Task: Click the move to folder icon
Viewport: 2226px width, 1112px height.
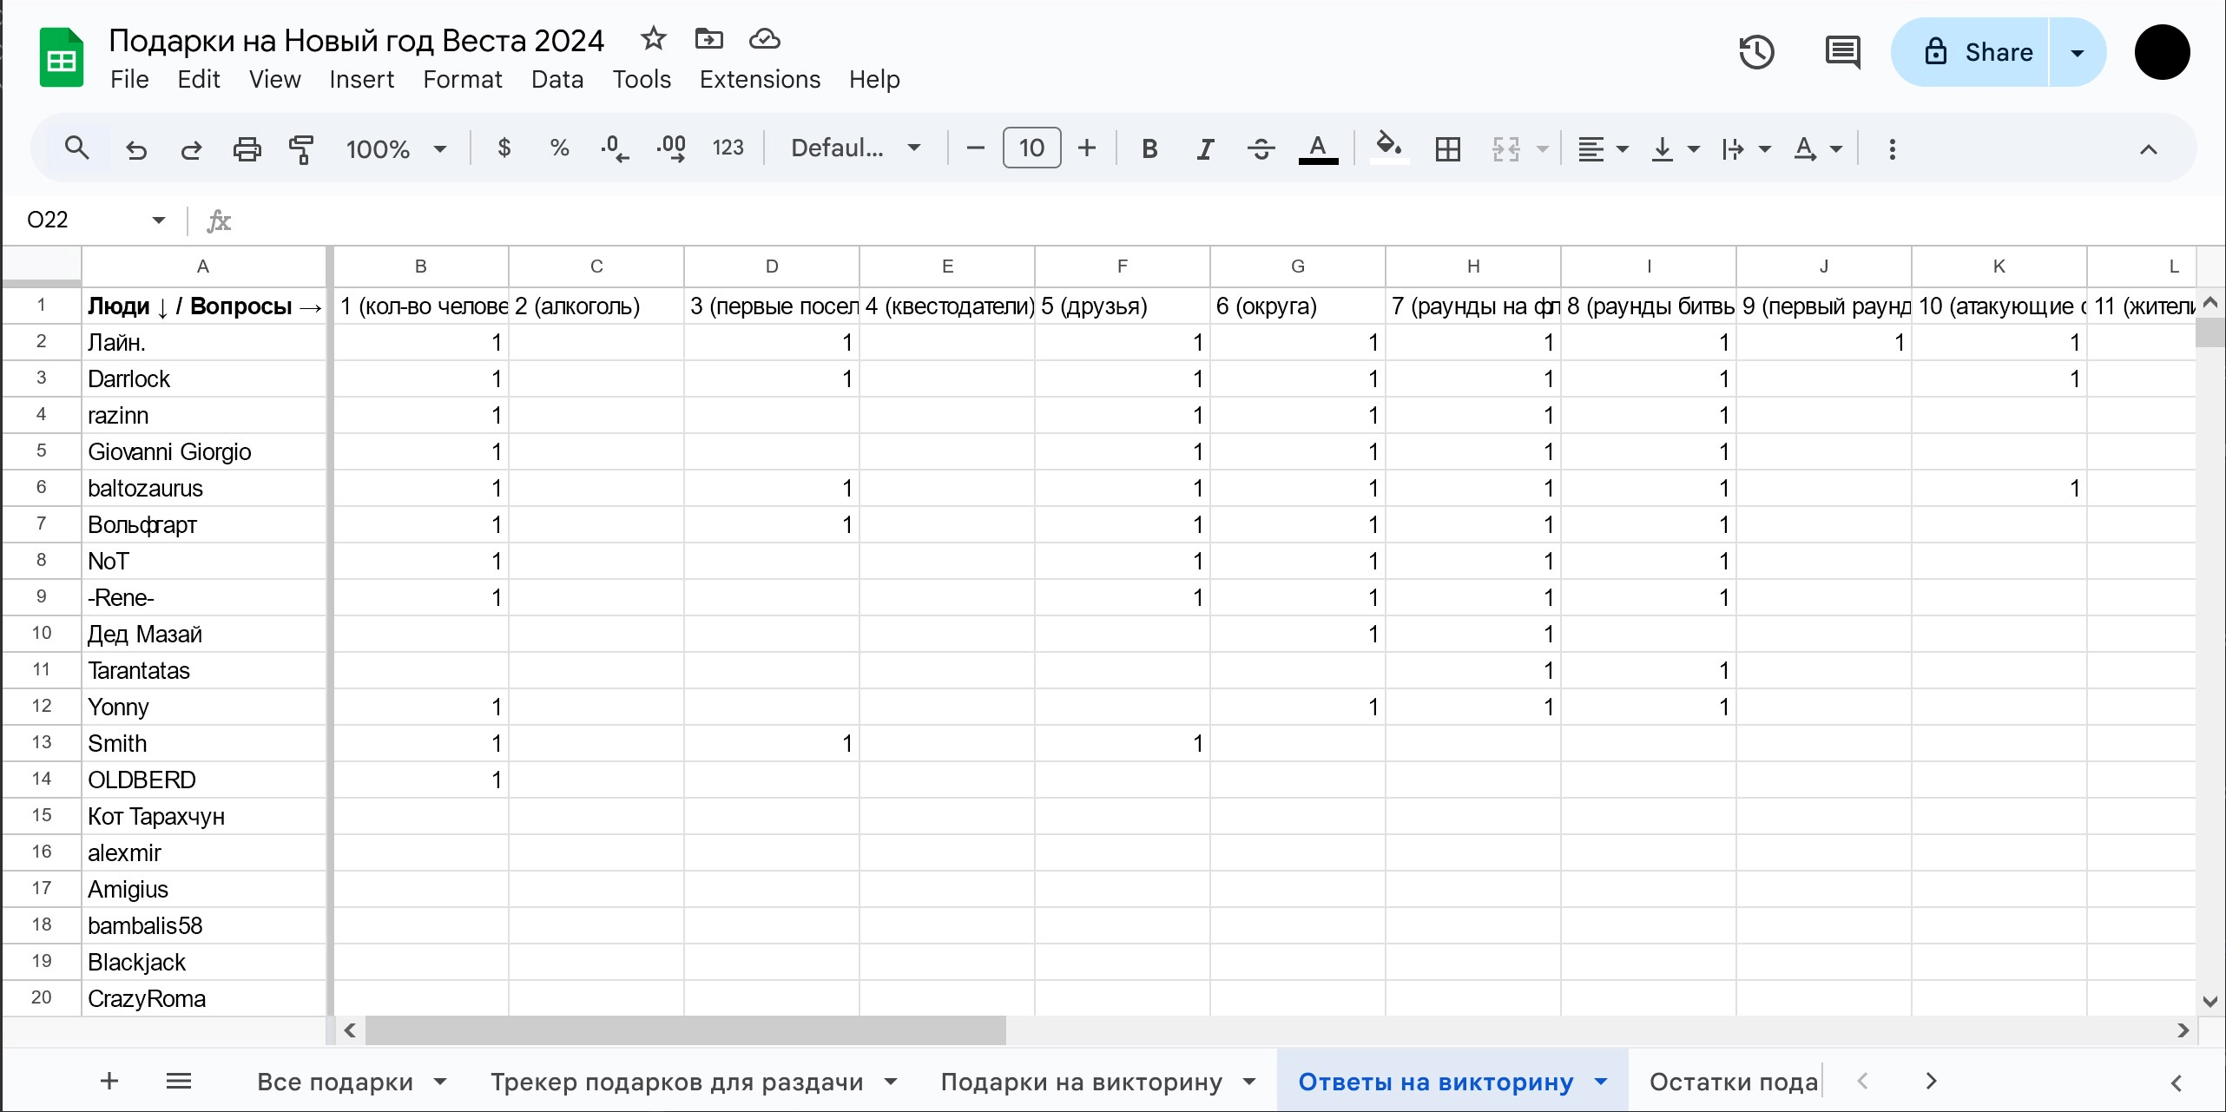Action: [x=708, y=39]
